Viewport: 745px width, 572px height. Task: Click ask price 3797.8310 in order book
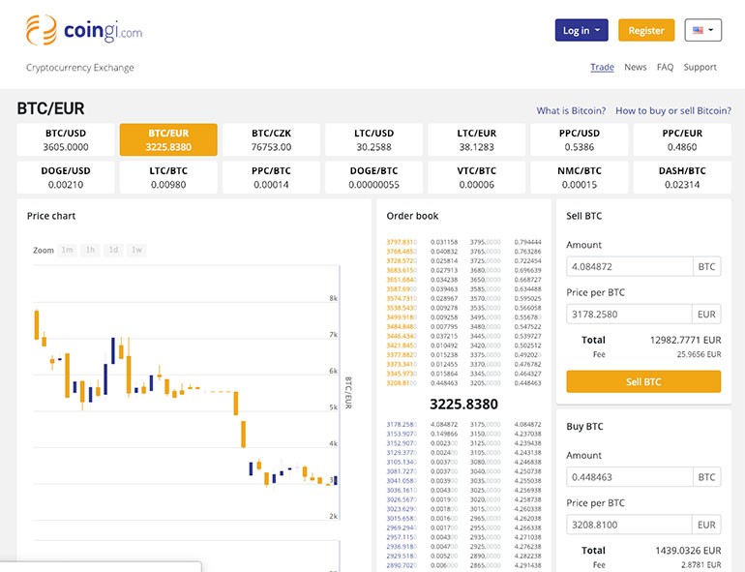[402, 242]
